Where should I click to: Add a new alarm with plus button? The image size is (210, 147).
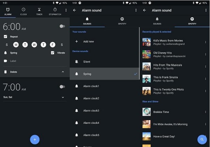click(35, 140)
